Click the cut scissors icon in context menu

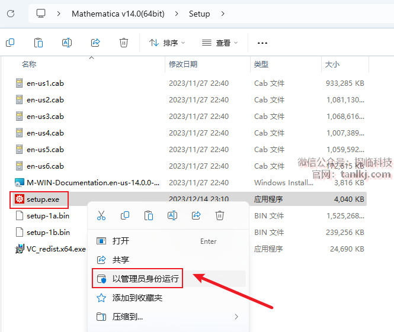(x=101, y=215)
